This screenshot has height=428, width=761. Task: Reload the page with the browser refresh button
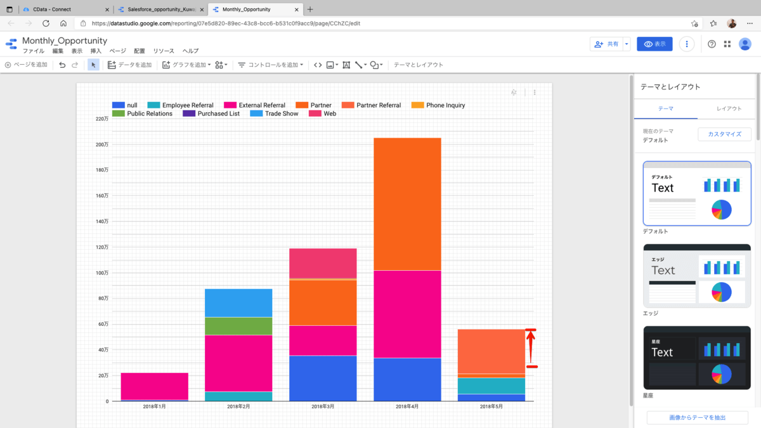click(x=46, y=23)
